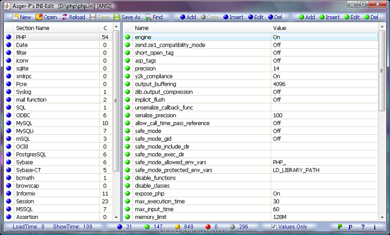
Task: Click the key list scroll-up arrow
Action: pyautogui.click(x=382, y=26)
